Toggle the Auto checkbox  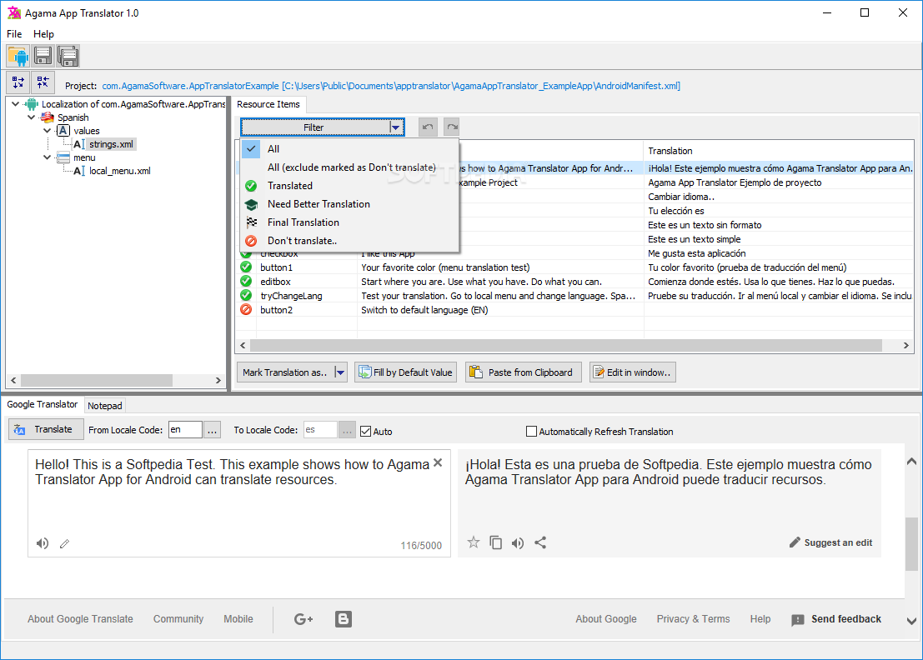(365, 431)
